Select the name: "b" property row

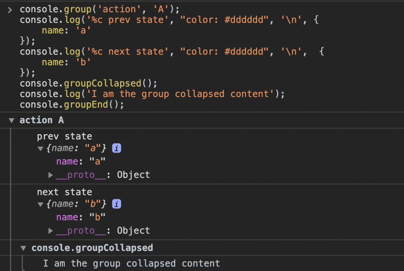(x=80, y=217)
